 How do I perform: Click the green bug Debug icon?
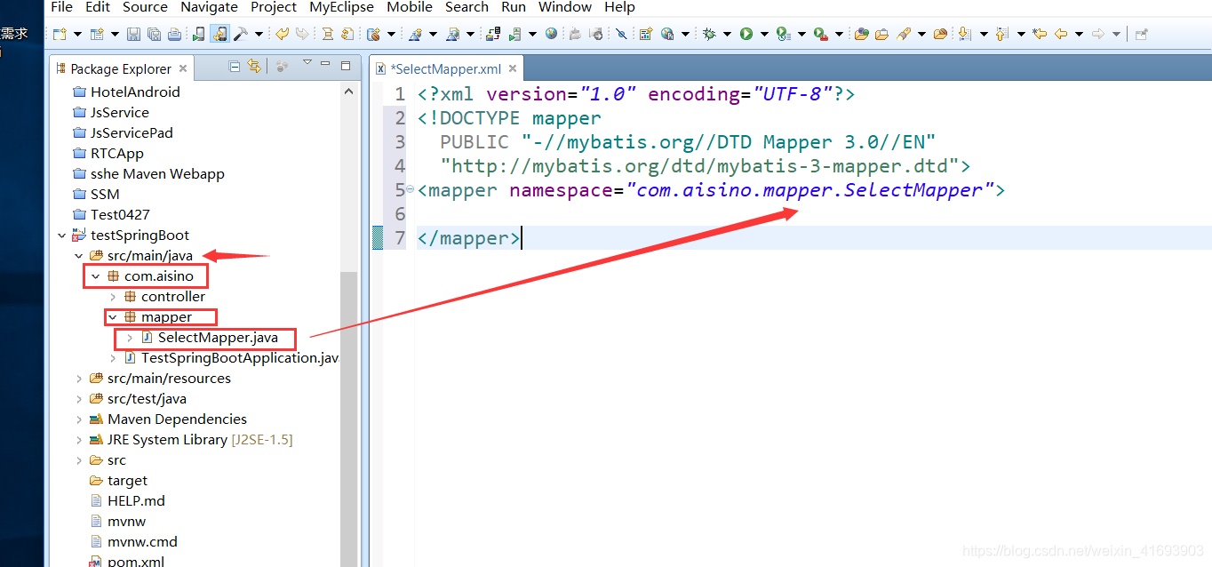(x=709, y=34)
